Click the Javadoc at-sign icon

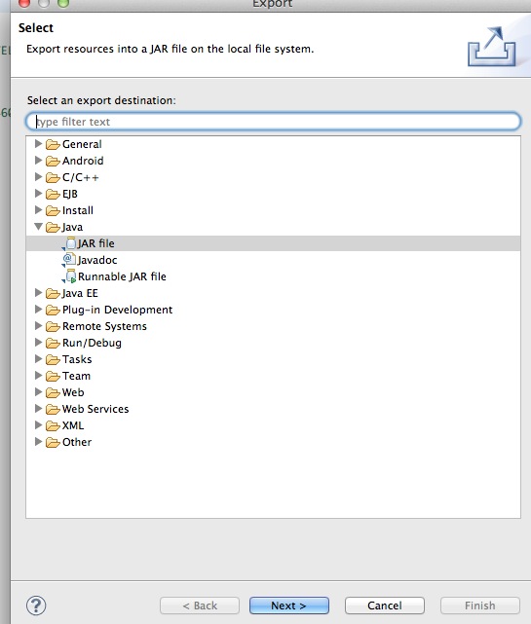69,260
